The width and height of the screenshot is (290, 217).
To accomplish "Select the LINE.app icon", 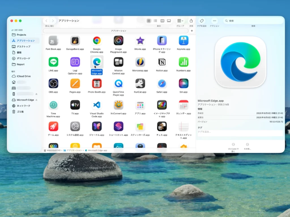I will click(x=53, y=62).
